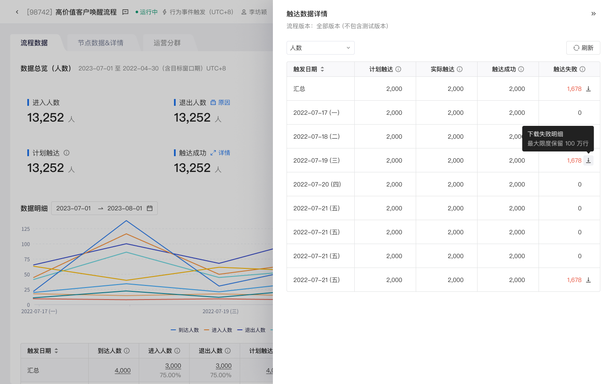
Task: Download failure details for 2022-07-19 row
Action: point(588,160)
